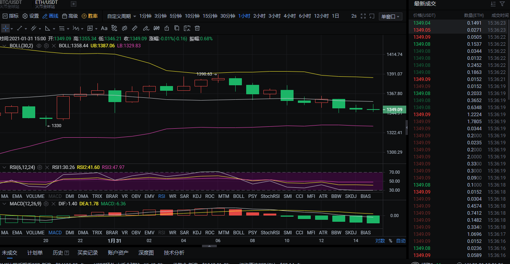Open the 技术分析 technical analysis tab

pyautogui.click(x=174, y=253)
